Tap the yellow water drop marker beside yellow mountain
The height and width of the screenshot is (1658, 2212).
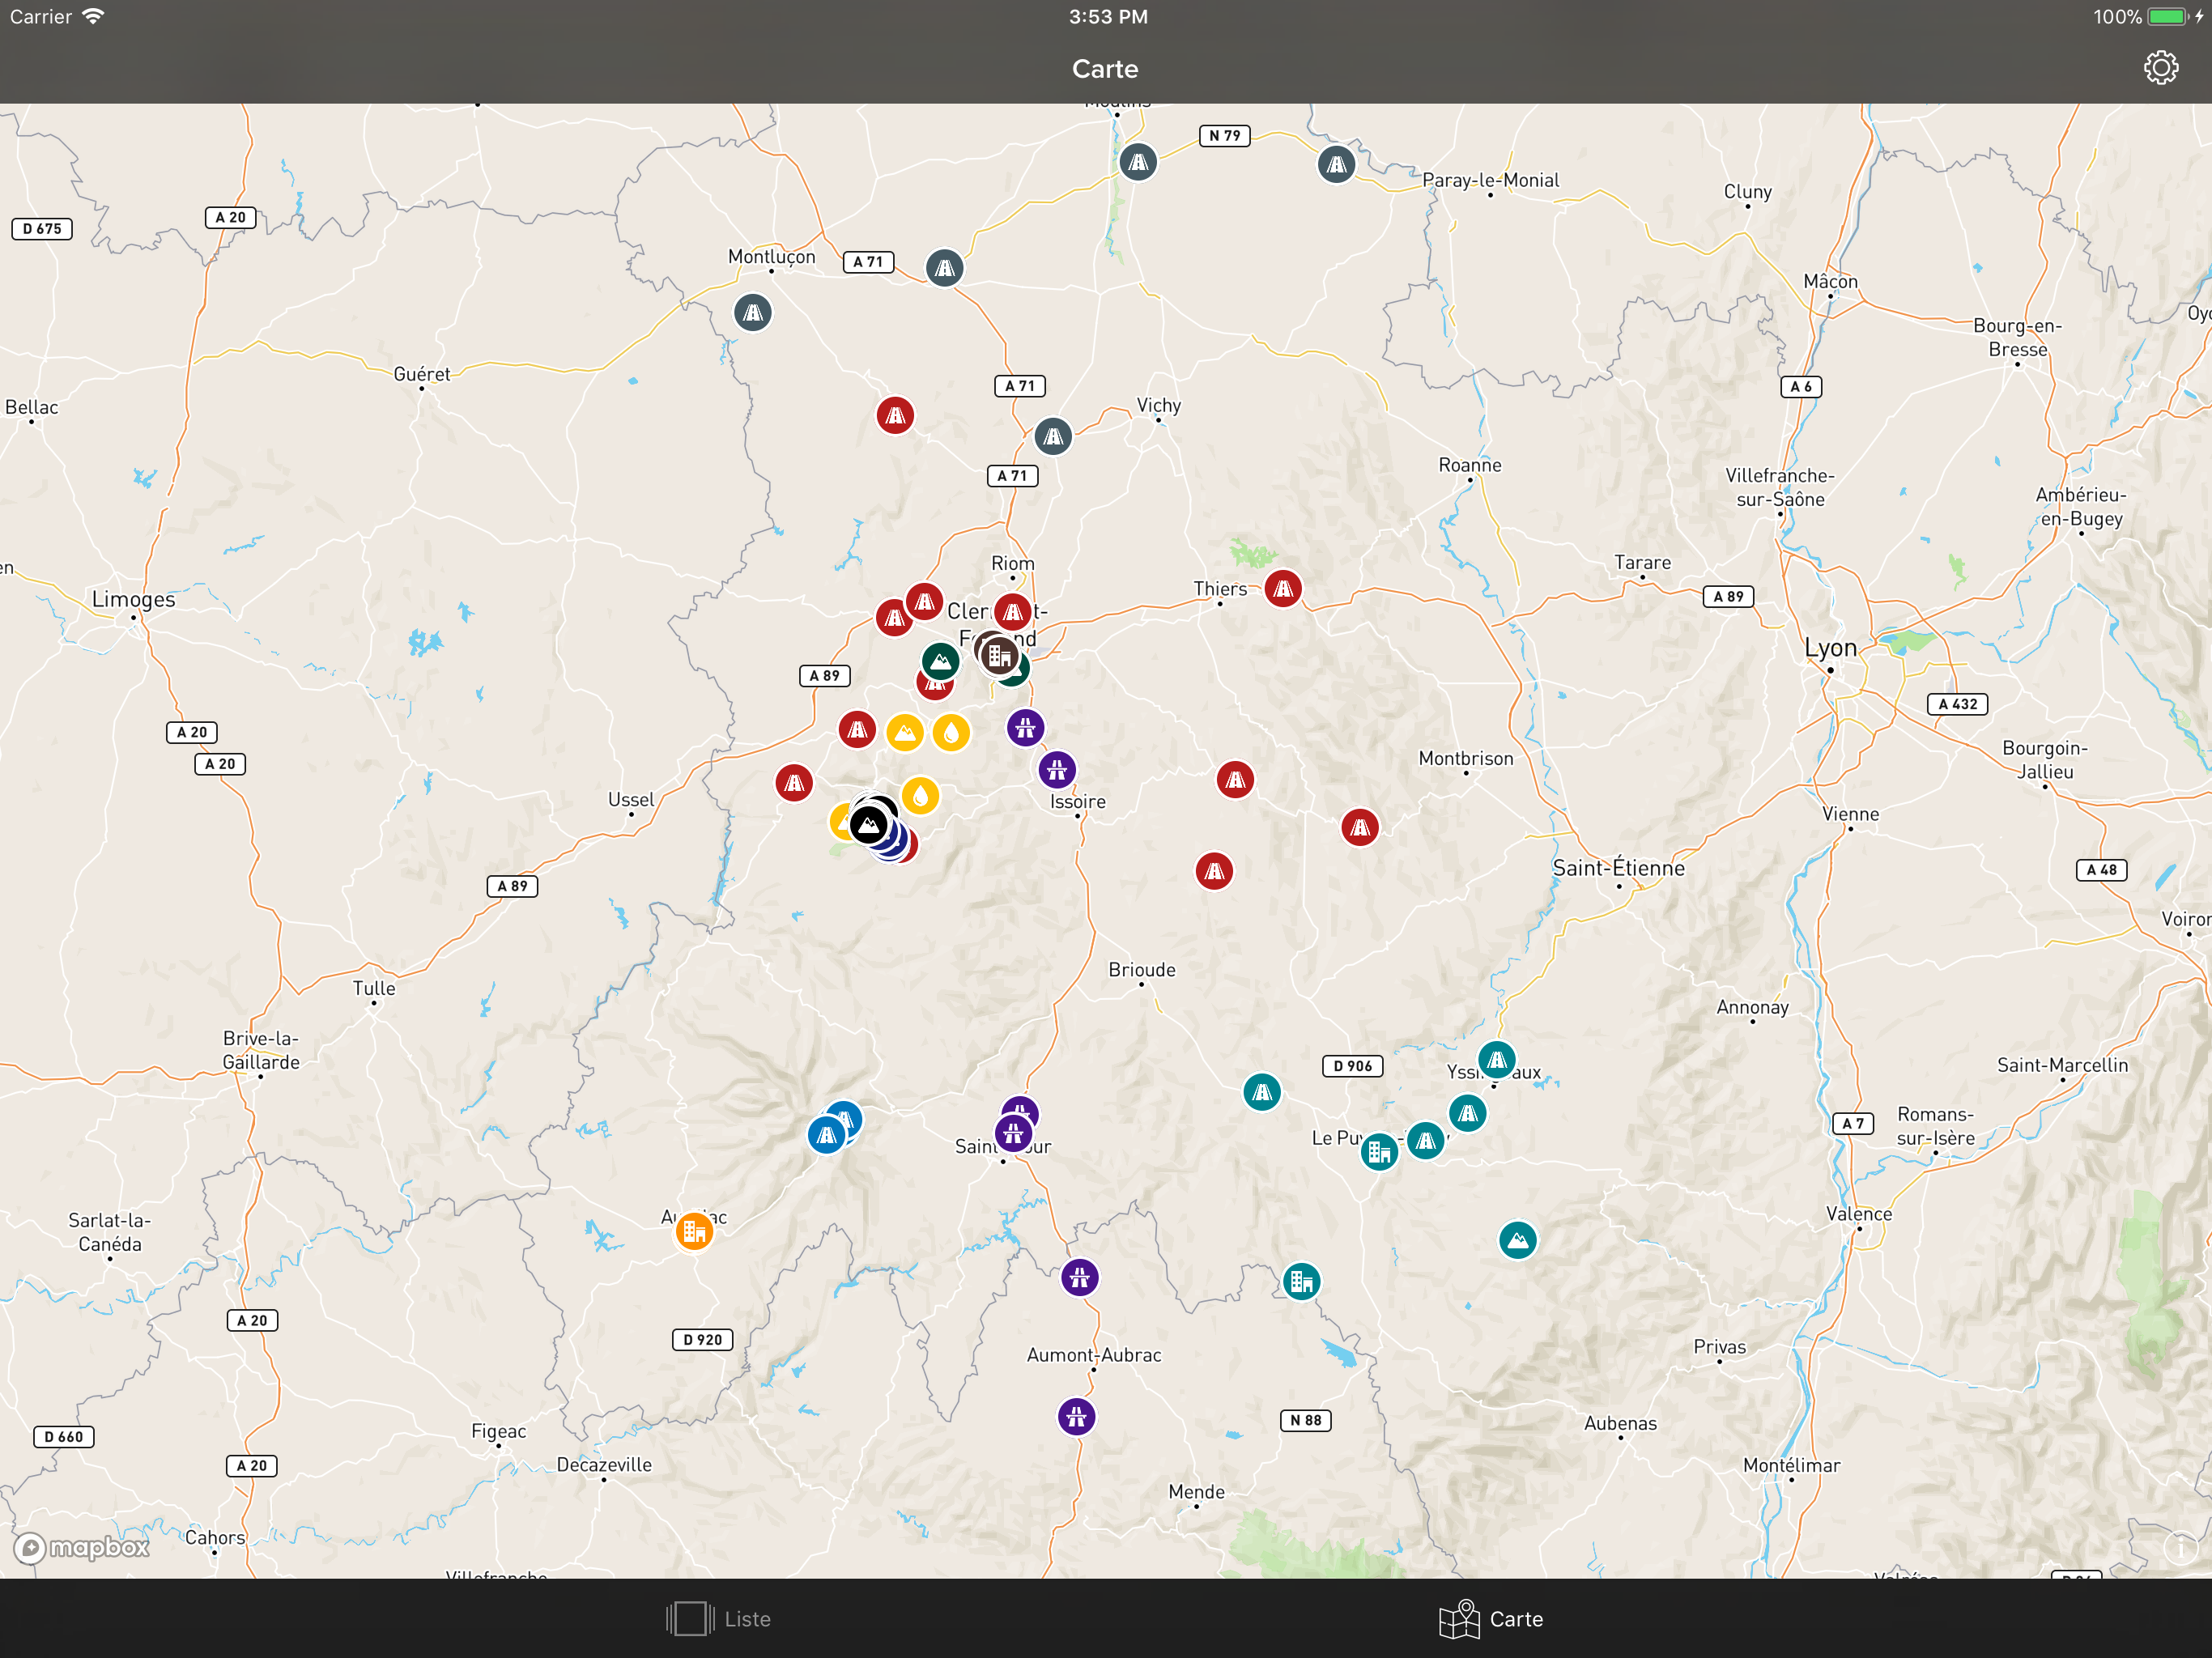[x=951, y=733]
